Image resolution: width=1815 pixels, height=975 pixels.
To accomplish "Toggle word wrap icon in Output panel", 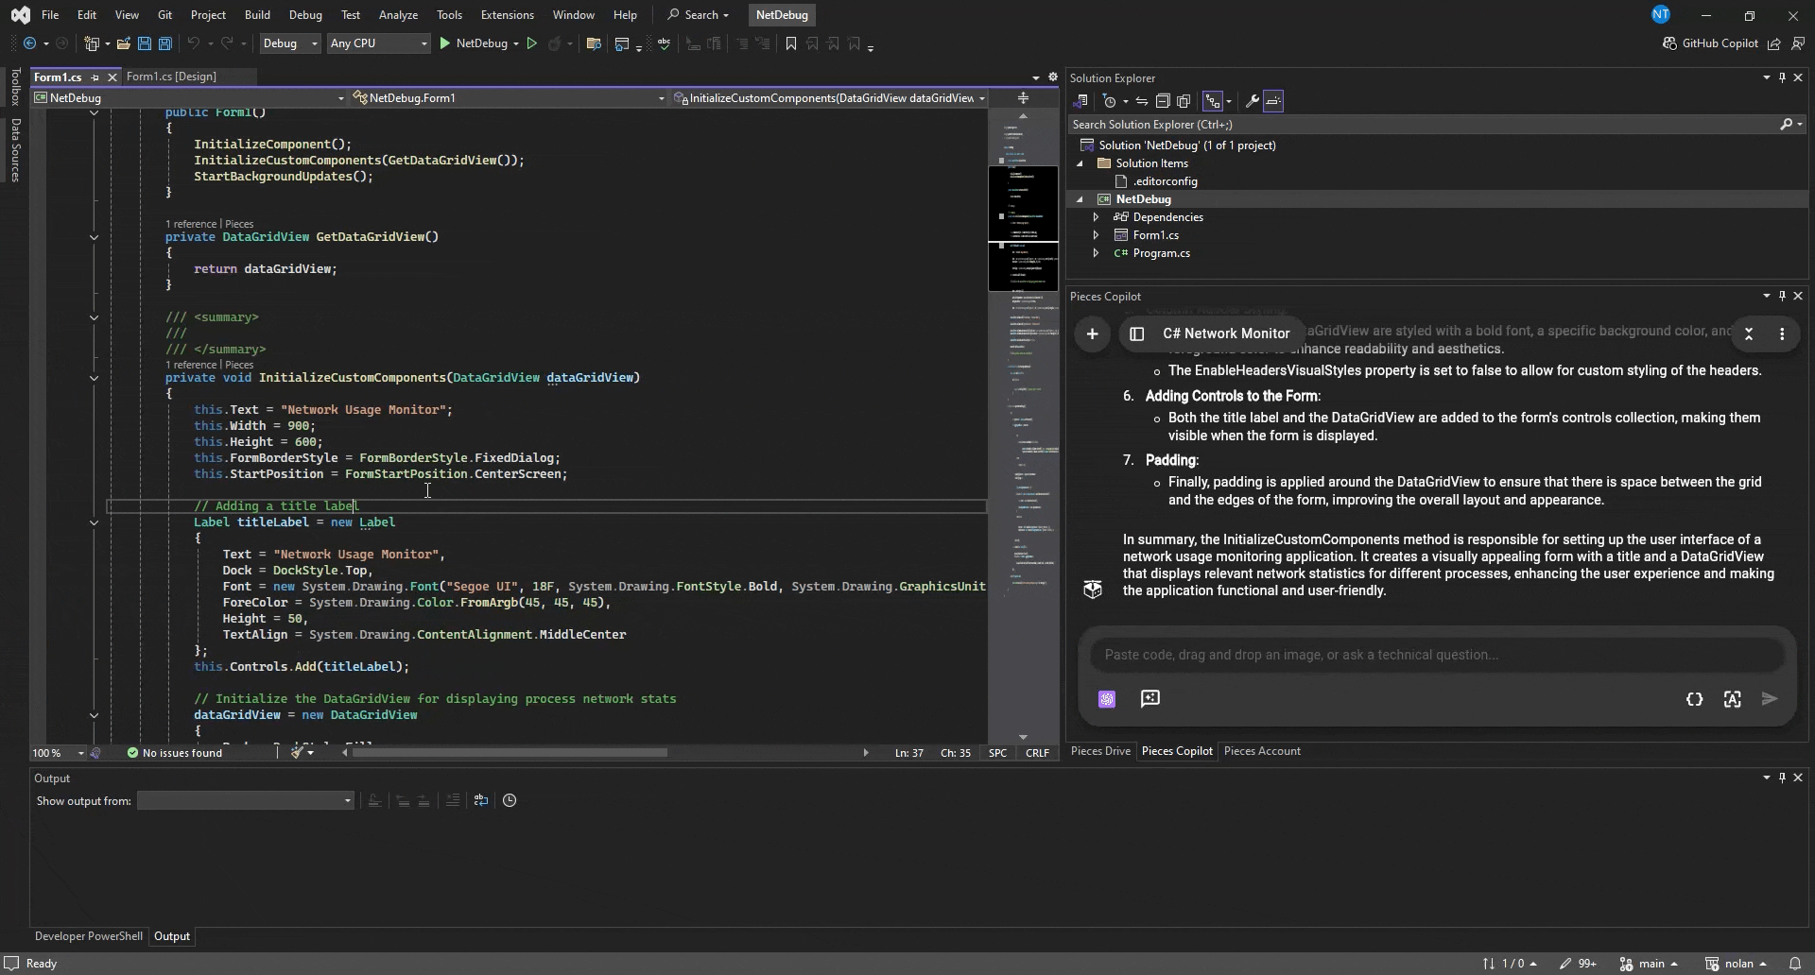I will tap(481, 800).
